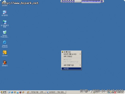
Task: Expand 새로 만들기(W) submenu
Action: [71, 65]
